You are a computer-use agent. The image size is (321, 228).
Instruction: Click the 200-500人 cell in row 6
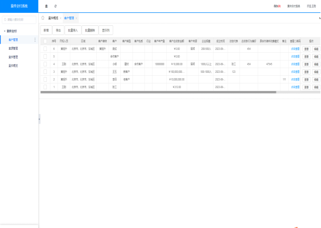(206, 49)
